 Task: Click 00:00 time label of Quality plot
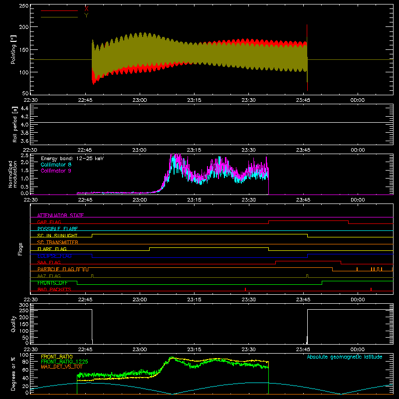tap(358, 350)
